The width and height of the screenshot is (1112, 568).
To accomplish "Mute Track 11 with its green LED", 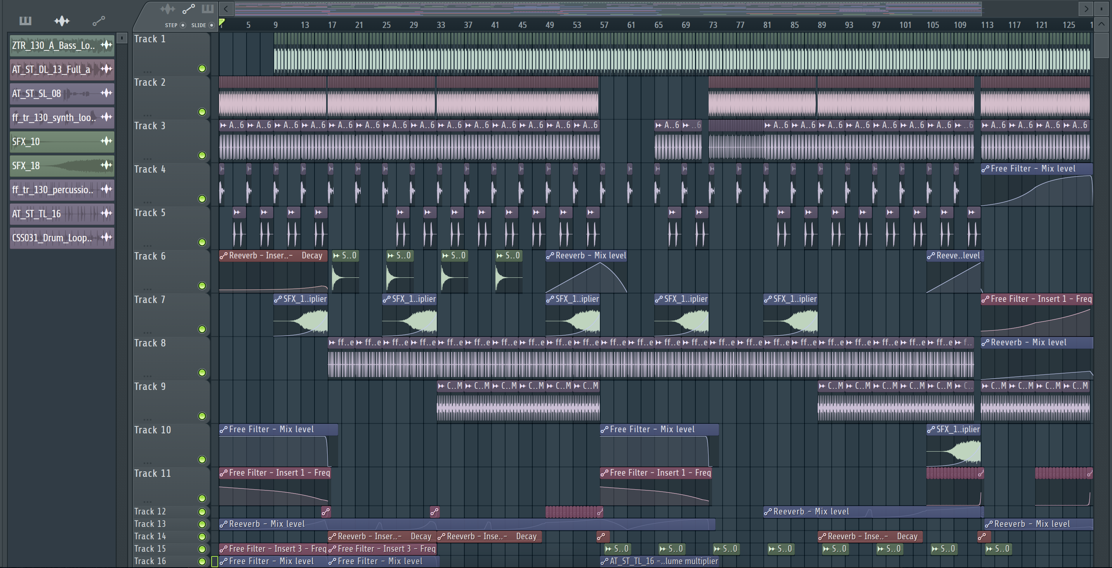I will click(x=202, y=498).
